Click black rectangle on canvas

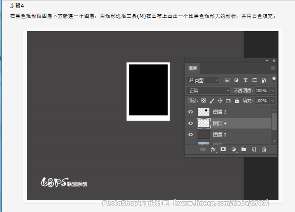pos(148,90)
